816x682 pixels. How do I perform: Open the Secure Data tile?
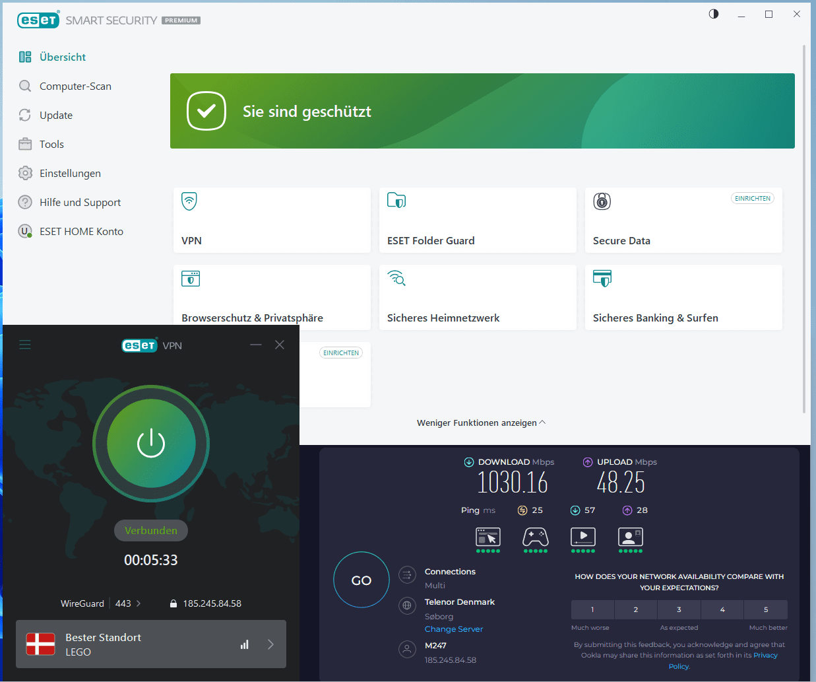coord(683,220)
